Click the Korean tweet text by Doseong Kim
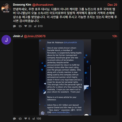 [65, 15]
